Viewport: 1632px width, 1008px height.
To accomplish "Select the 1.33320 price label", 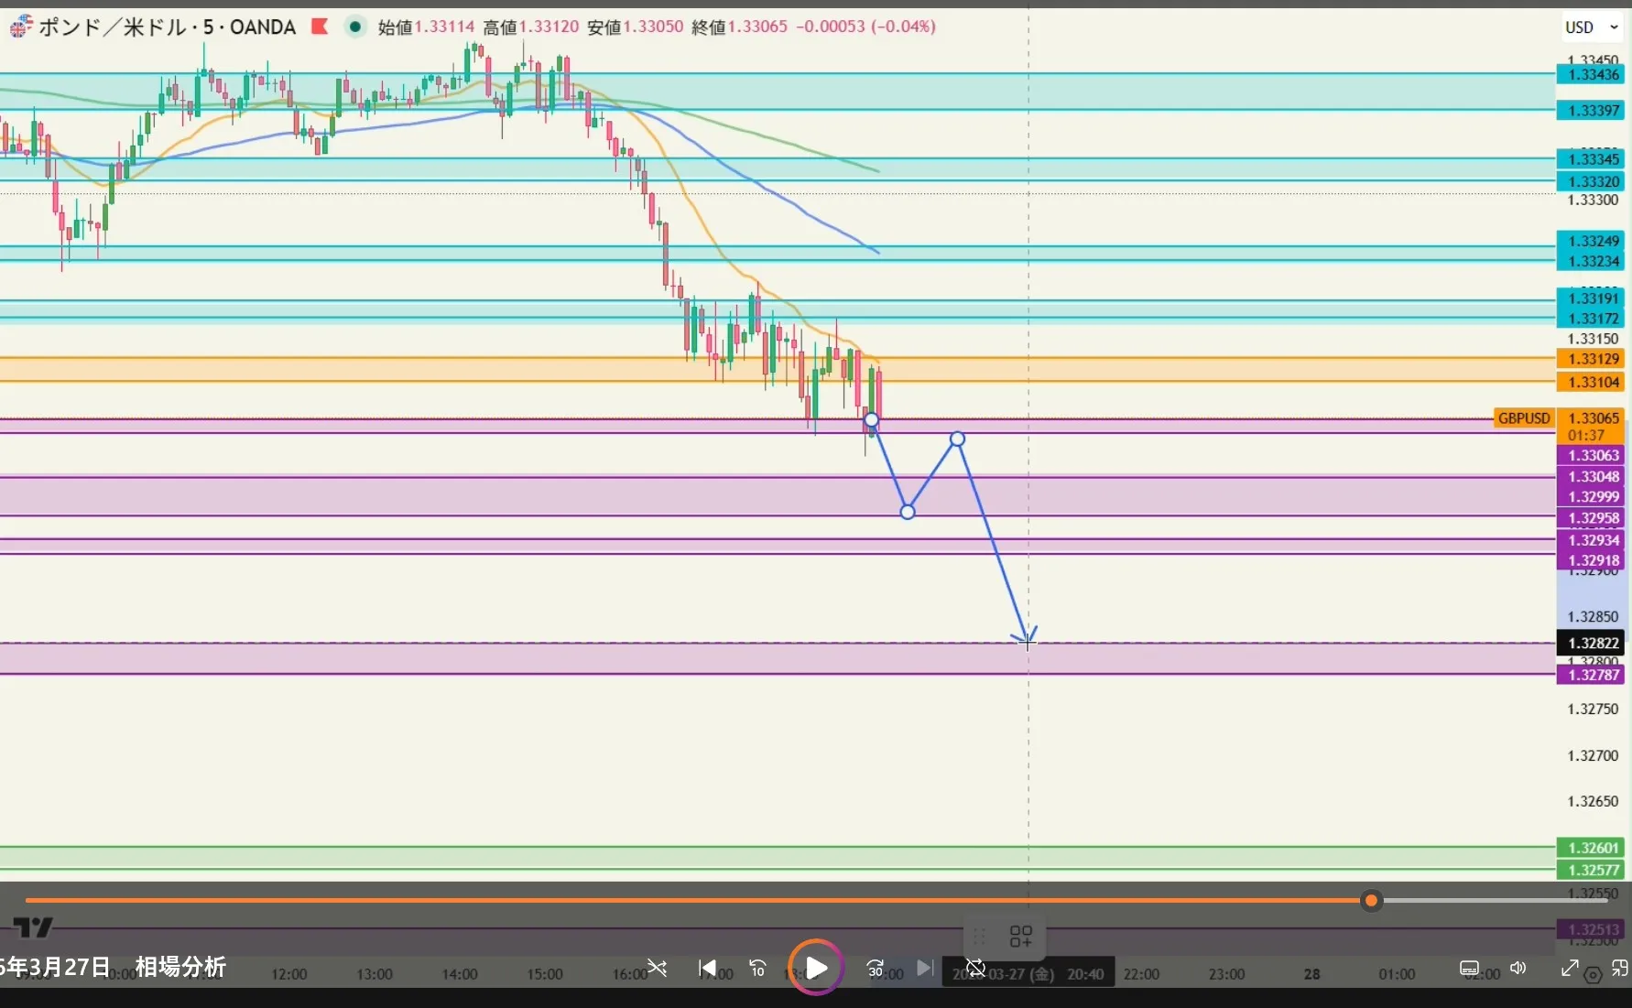I will point(1591,181).
